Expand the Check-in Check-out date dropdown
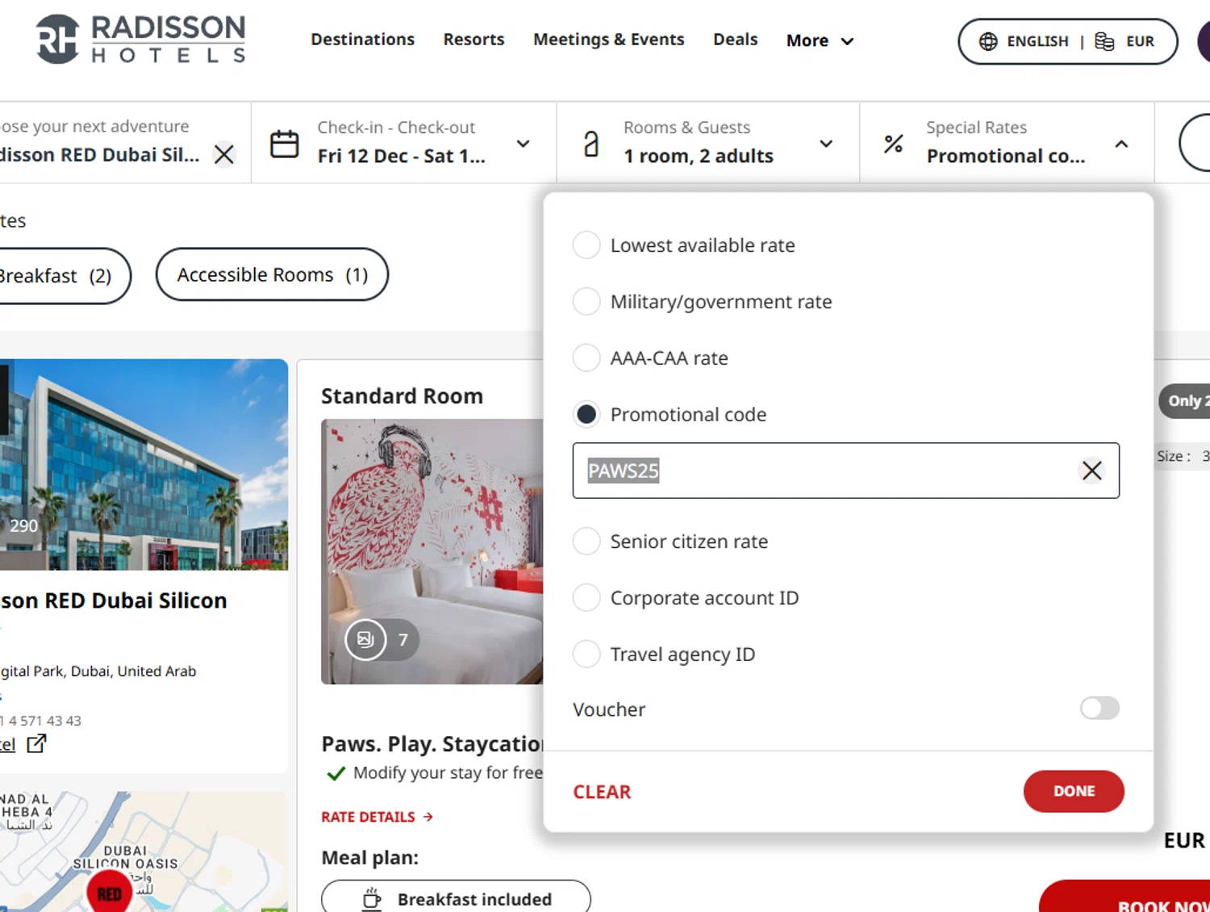The image size is (1210, 912). (x=523, y=144)
